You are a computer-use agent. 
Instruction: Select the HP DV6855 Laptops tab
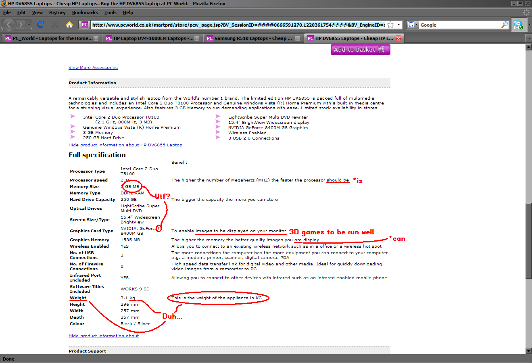coord(354,38)
